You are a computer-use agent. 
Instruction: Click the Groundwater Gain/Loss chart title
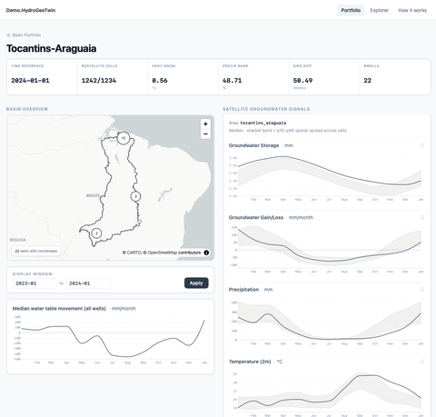pyautogui.click(x=256, y=217)
